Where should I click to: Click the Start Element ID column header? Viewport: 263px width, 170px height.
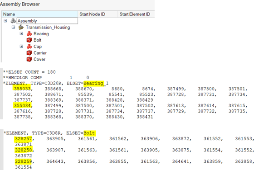click(x=136, y=14)
